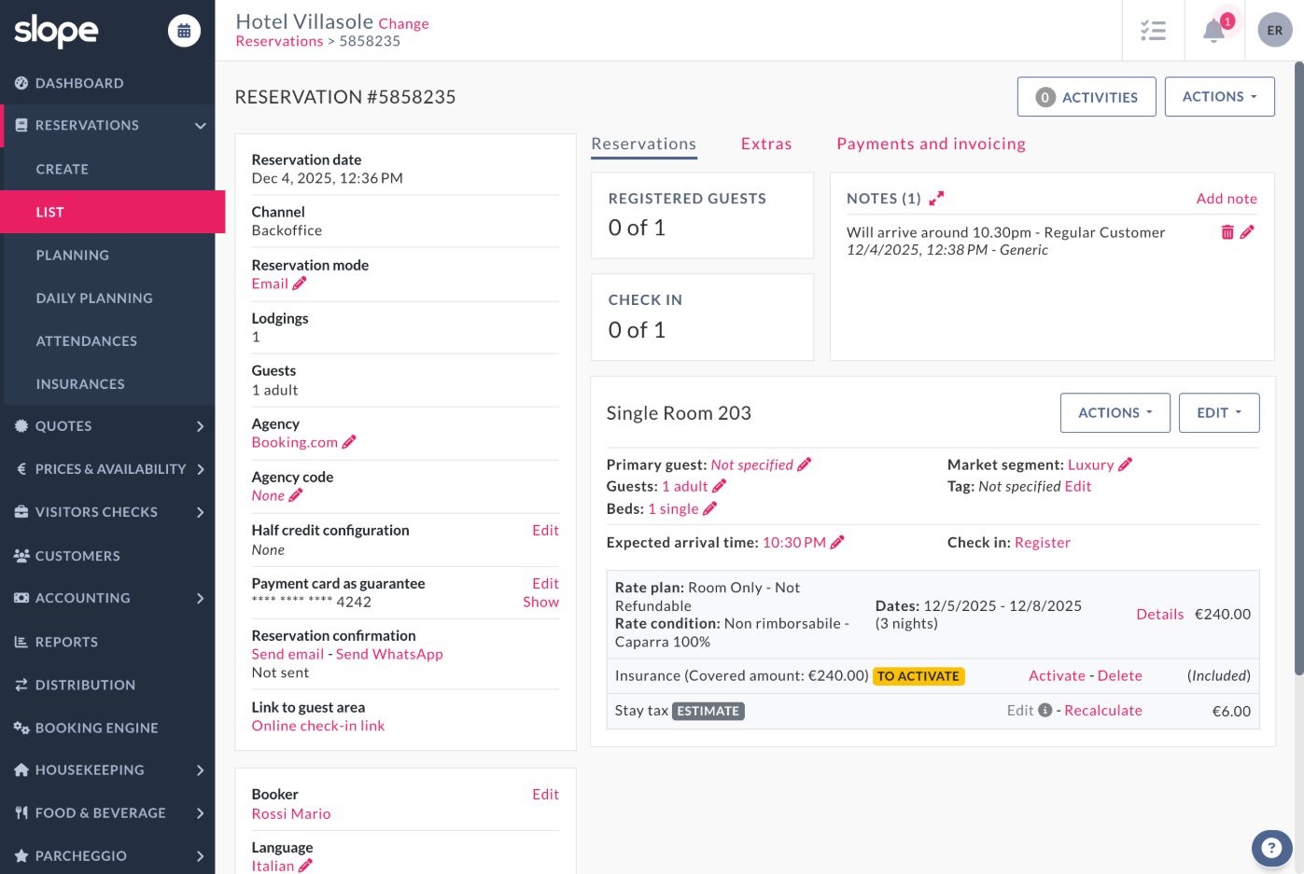Open the Payments and invoicing tab
This screenshot has height=874, width=1304.
(931, 144)
